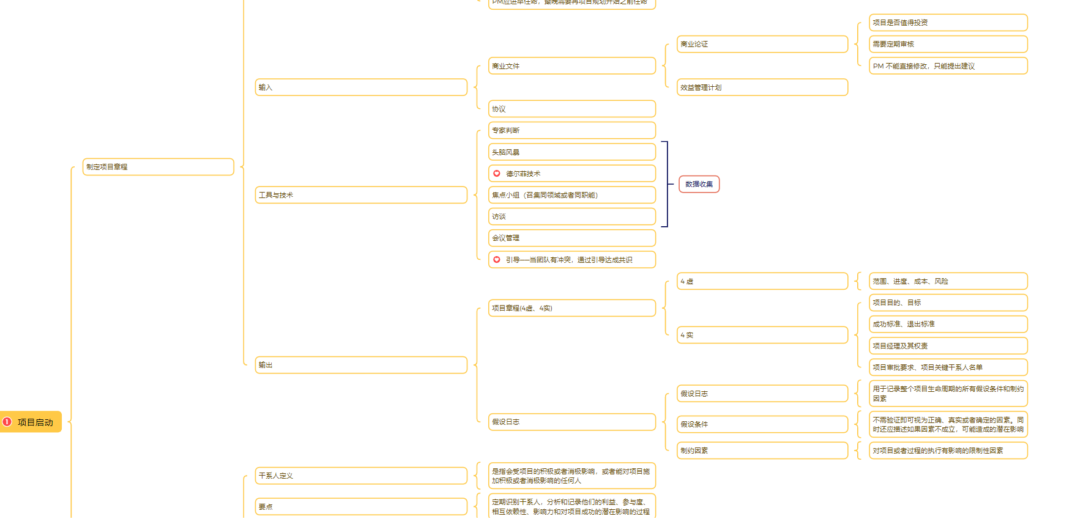Pick the 头脑风暴 node
Screen dimensions: 1086x519
point(571,152)
